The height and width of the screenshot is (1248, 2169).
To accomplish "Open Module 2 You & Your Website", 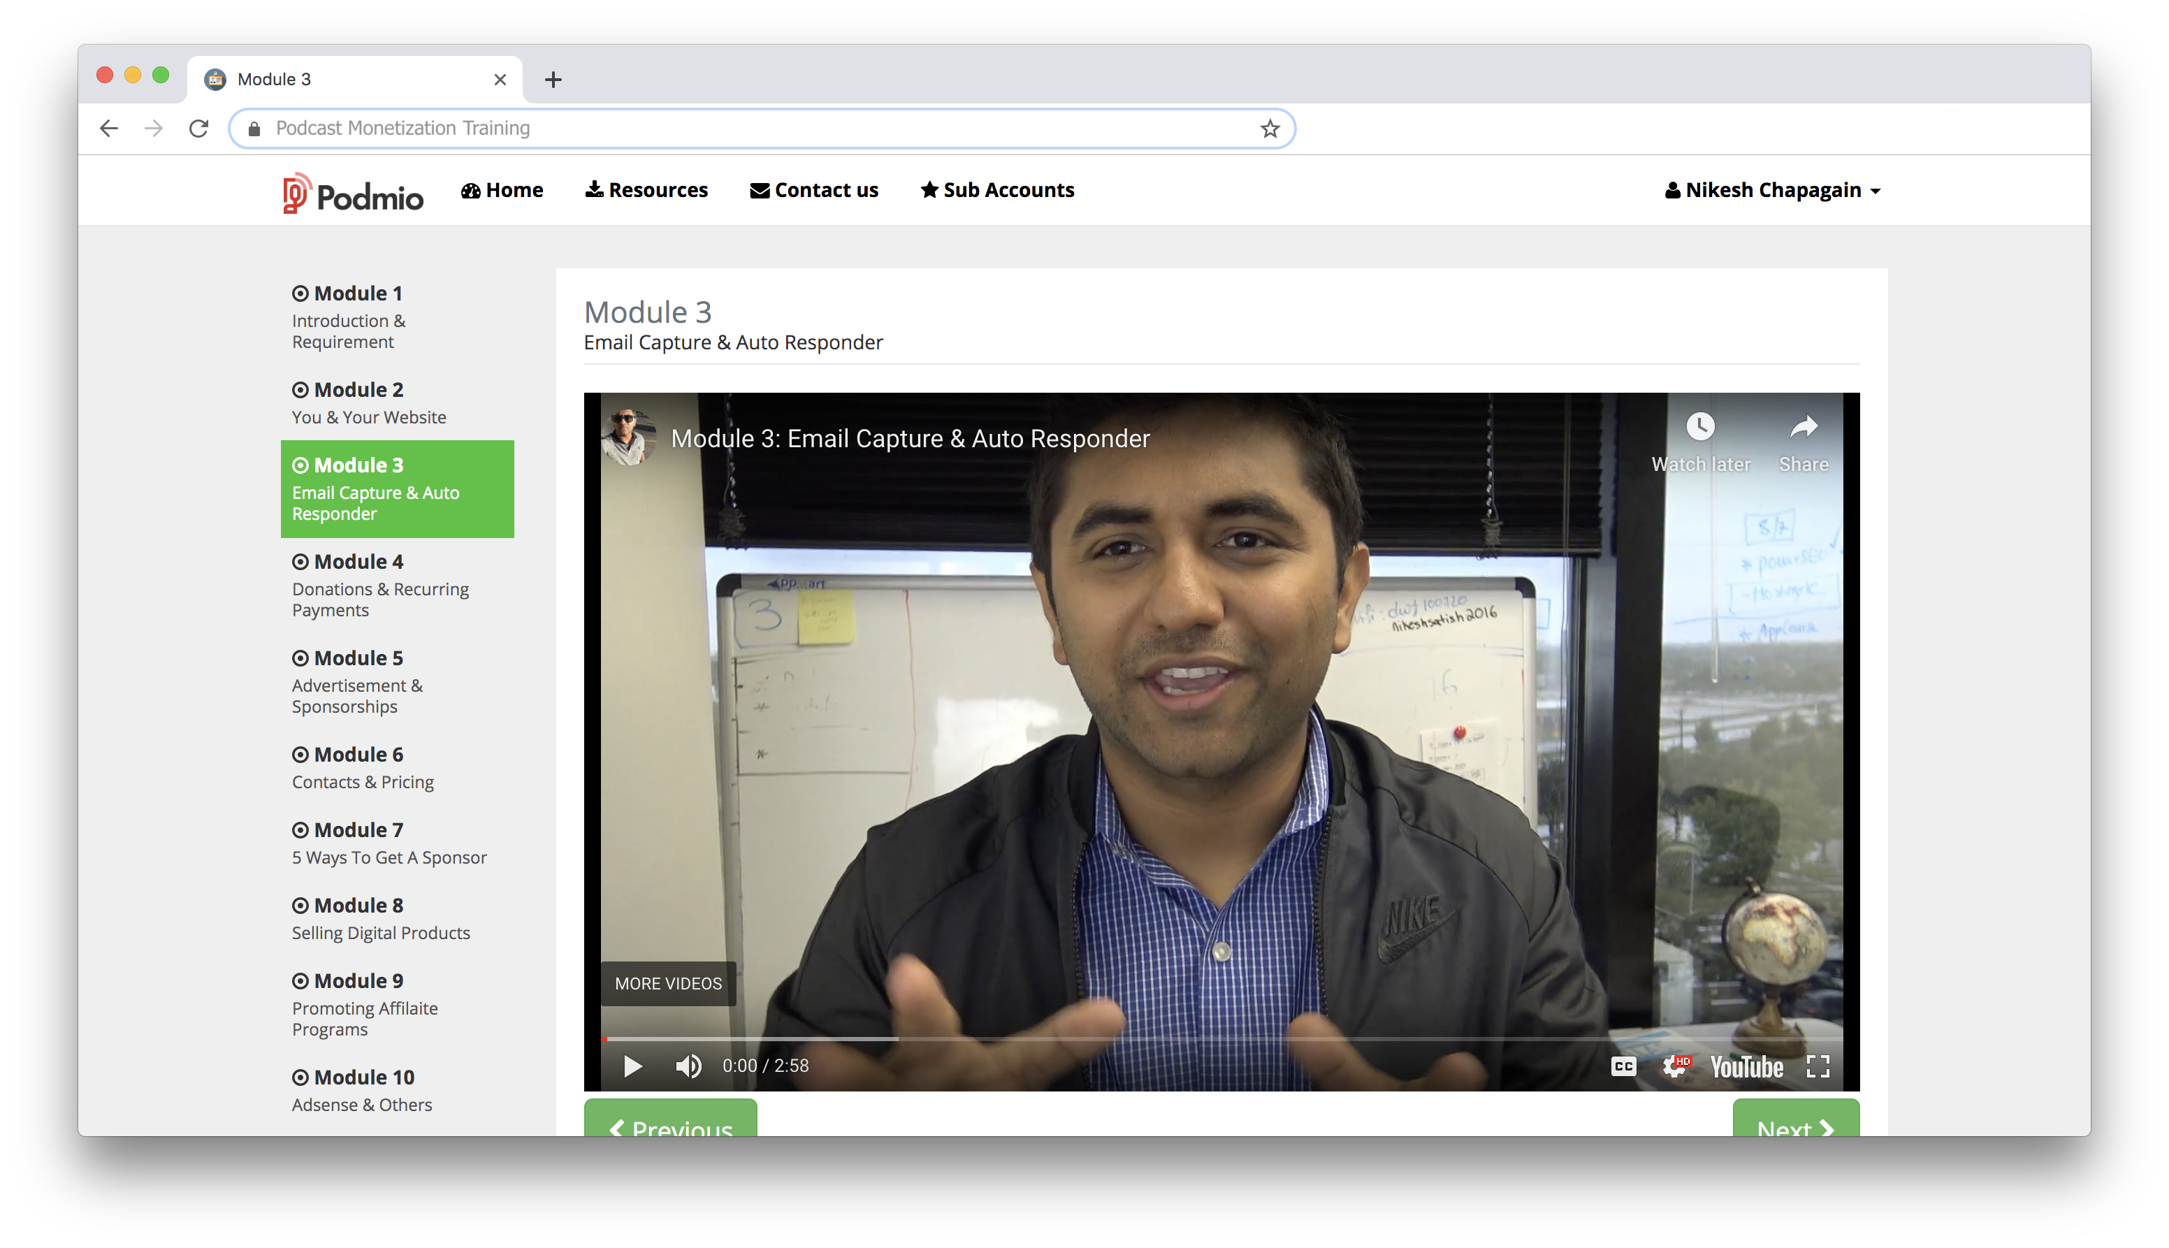I will click(398, 403).
